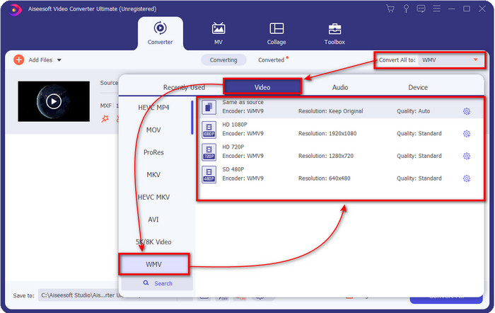The image size is (495, 313).
Task: Click the Search format field
Action: click(157, 283)
